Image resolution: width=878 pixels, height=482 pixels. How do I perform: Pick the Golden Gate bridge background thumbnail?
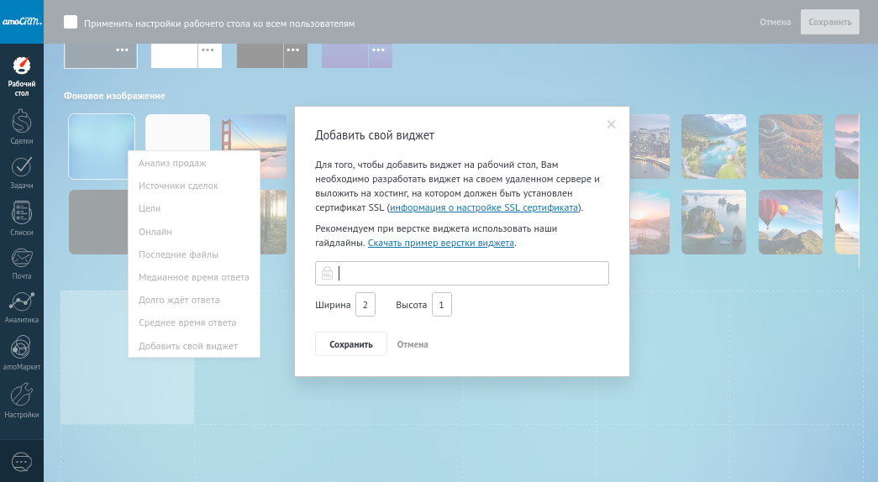(254, 144)
